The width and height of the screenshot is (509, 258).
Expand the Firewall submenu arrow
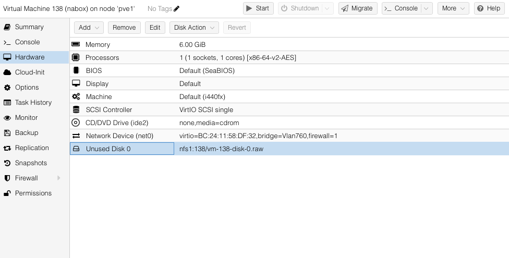click(x=59, y=178)
